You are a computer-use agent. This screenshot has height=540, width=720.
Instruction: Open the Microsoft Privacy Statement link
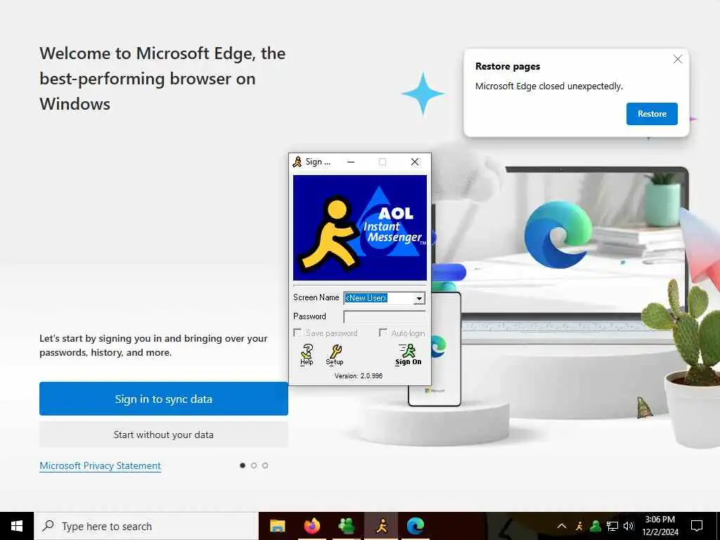click(100, 465)
